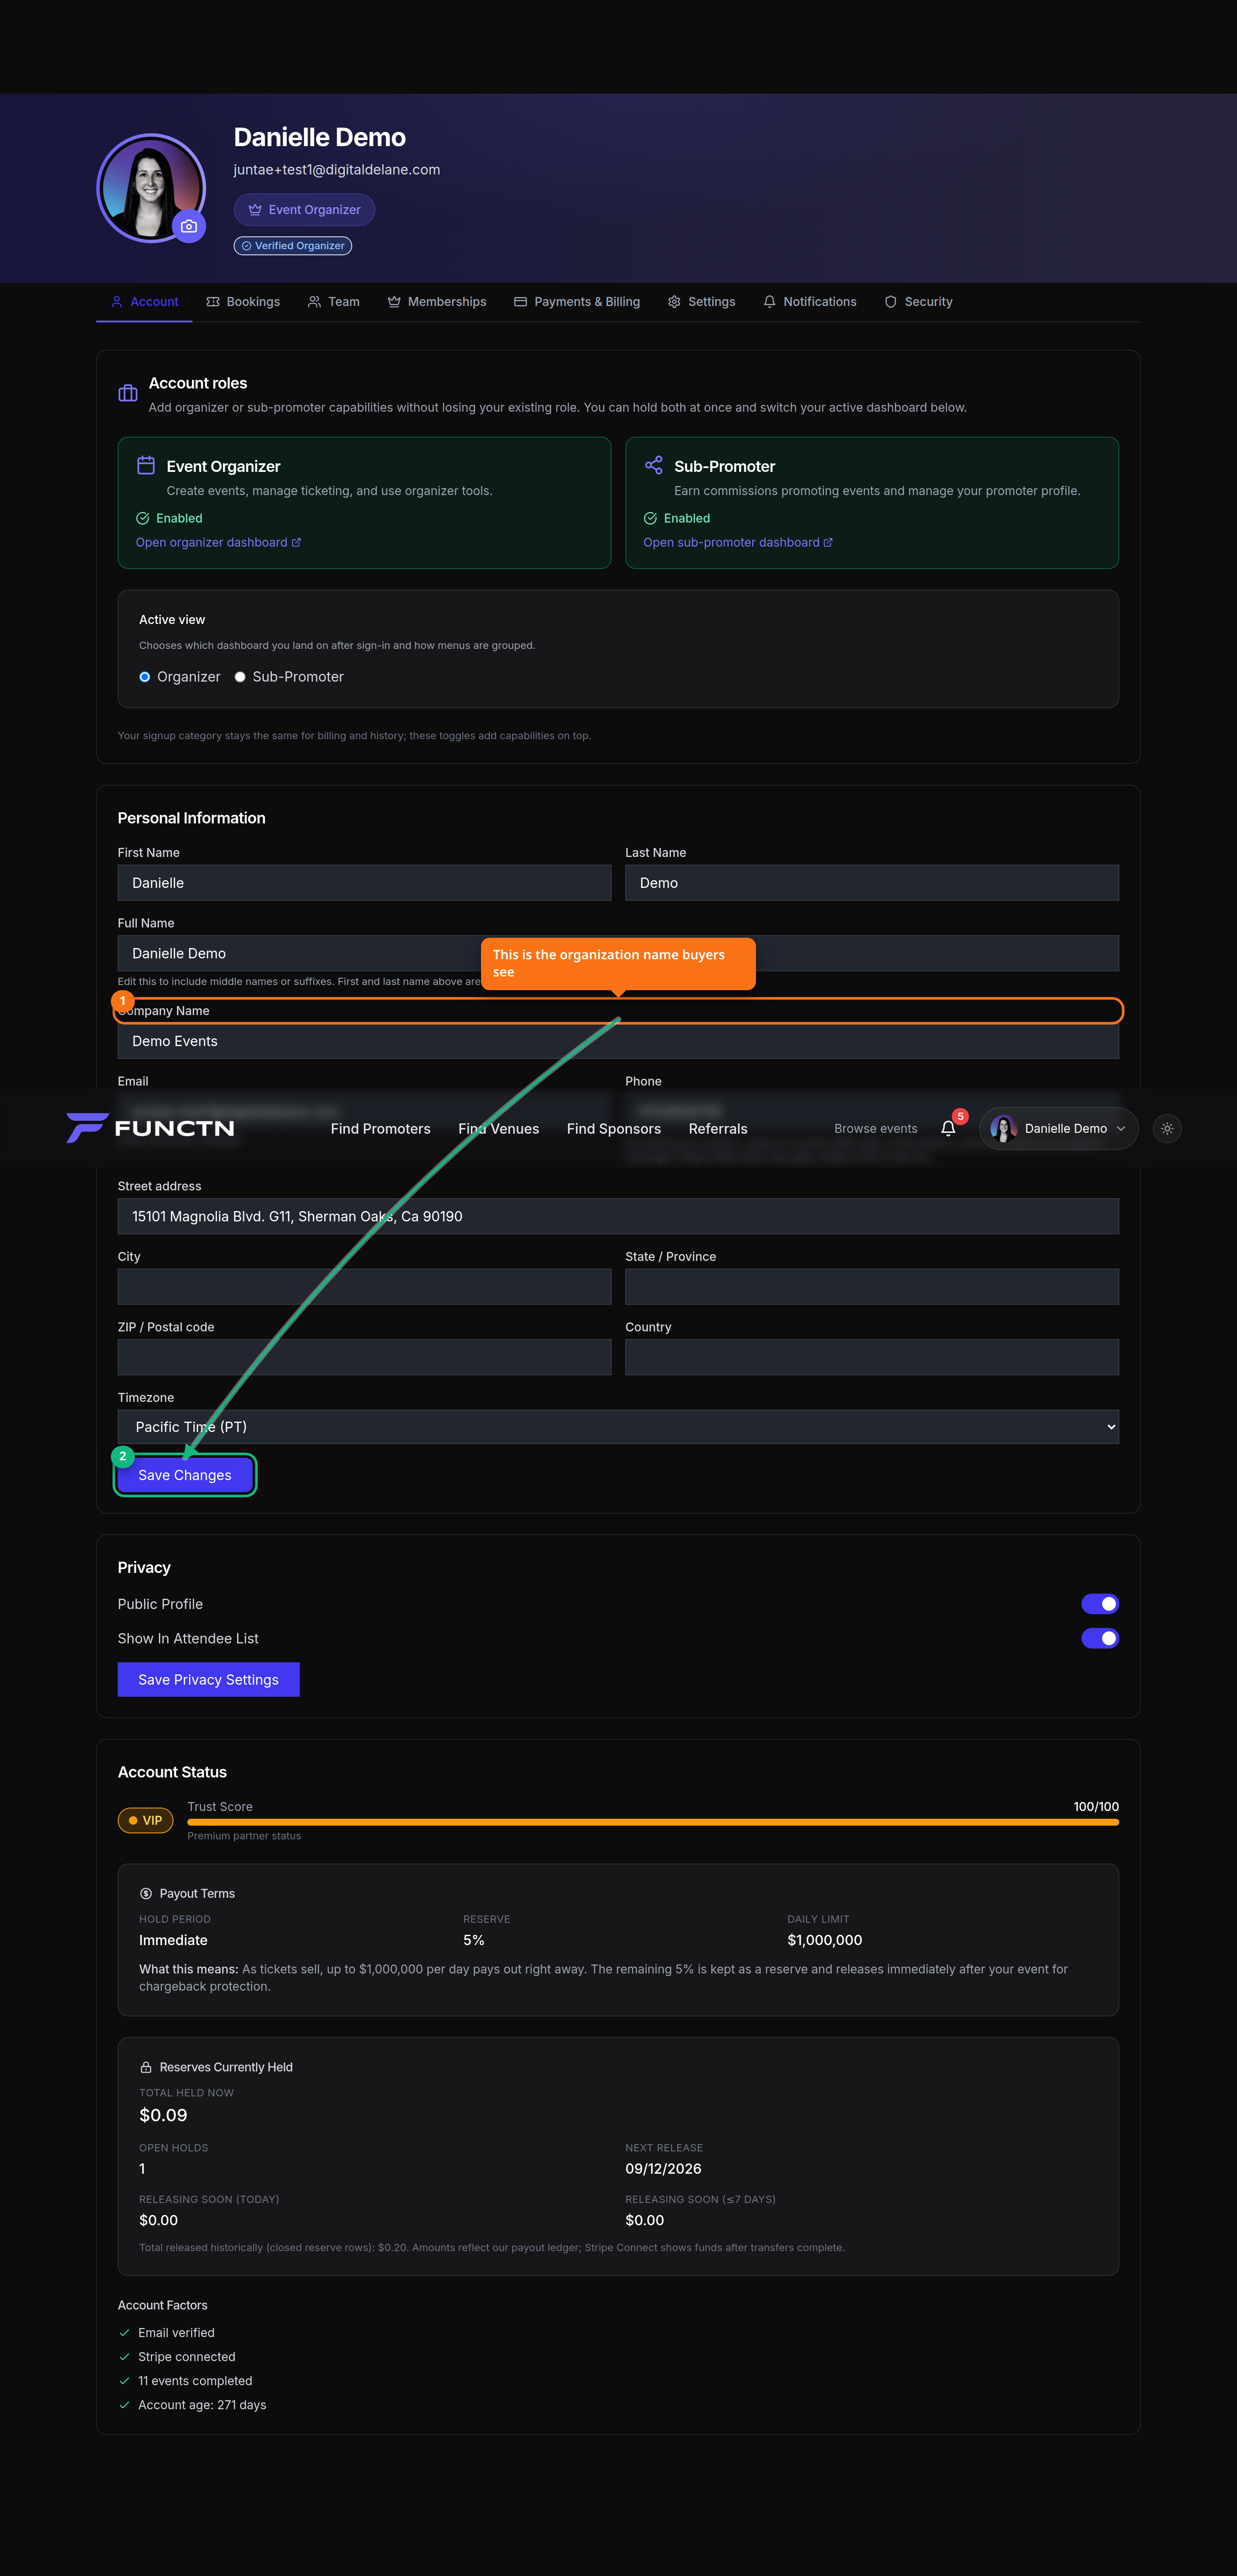Open the Referrals page
Viewport: 1237px width, 2576px height.
tap(717, 1129)
